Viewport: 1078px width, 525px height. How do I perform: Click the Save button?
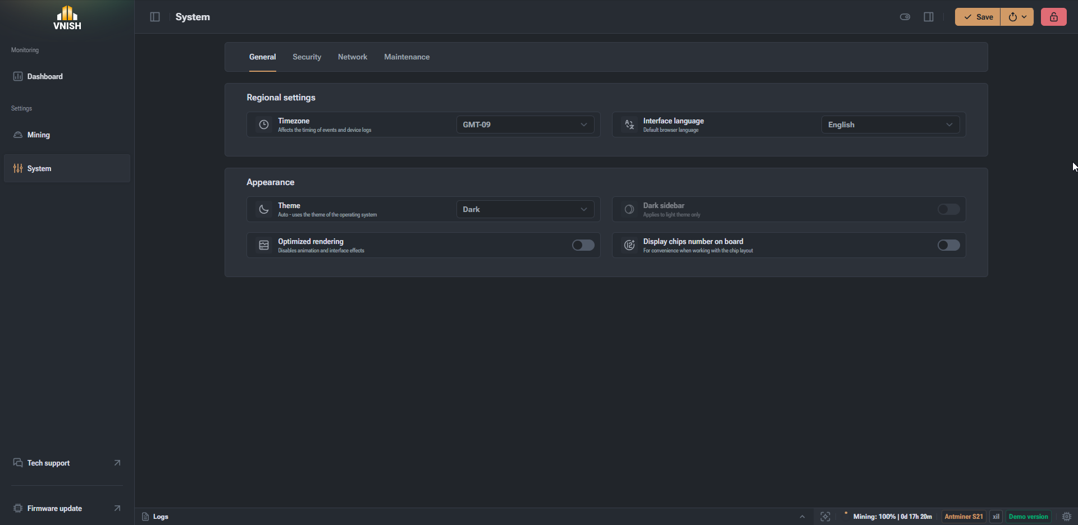[x=977, y=17]
